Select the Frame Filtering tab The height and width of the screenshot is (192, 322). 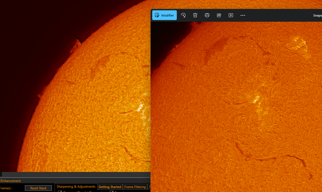pyautogui.click(x=135, y=187)
